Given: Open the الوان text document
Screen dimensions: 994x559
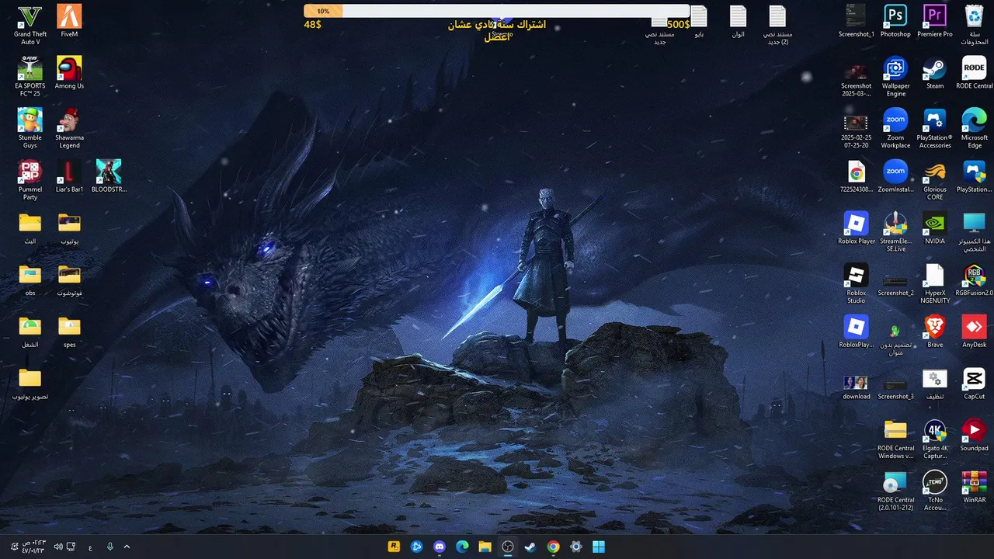Looking at the screenshot, I should pos(738,22).
